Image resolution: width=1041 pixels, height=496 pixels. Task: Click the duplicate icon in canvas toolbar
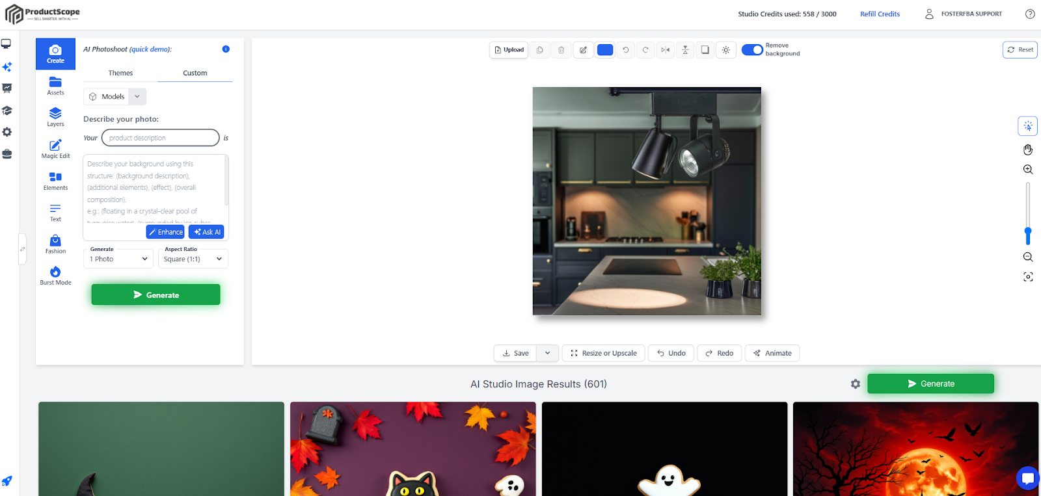pos(539,50)
